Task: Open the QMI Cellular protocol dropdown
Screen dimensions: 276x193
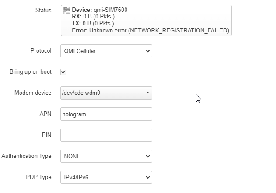Action: click(106, 51)
